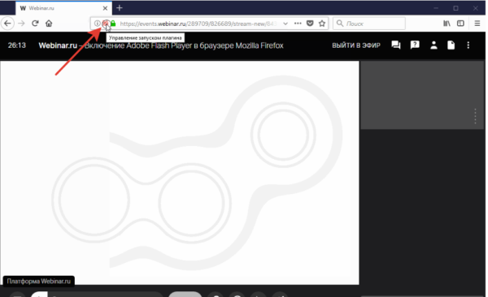Open plugin launch management icon in address bar
488x297 pixels.
(x=106, y=24)
